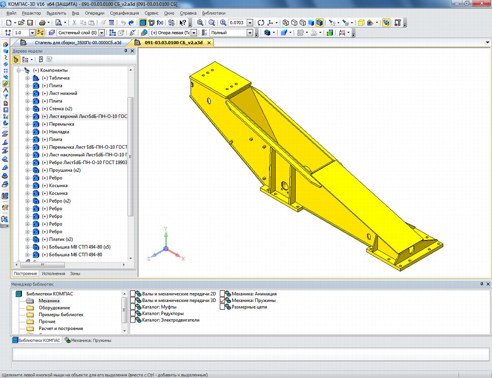Click the Rotate view icon

click(261, 23)
